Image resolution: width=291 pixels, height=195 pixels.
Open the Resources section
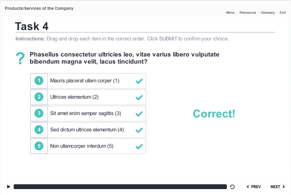pos(248,12)
